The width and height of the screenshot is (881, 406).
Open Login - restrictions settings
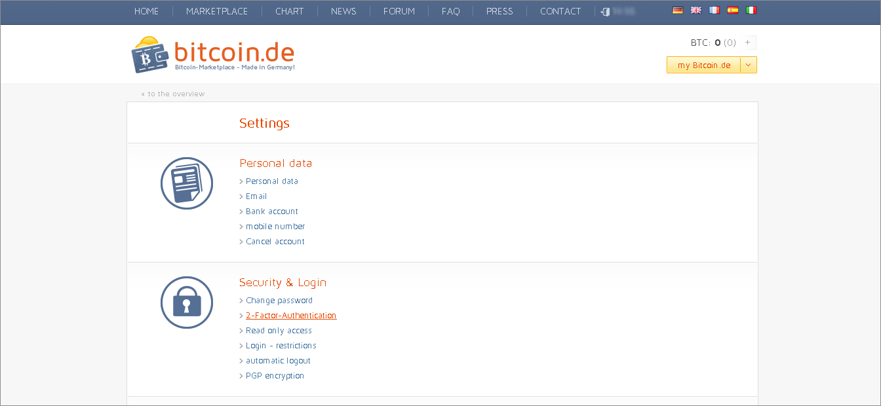281,346
